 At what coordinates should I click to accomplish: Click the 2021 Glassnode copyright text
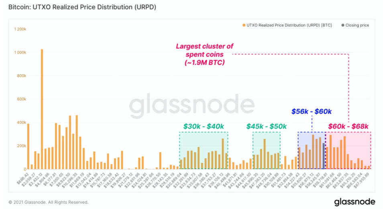48,202
